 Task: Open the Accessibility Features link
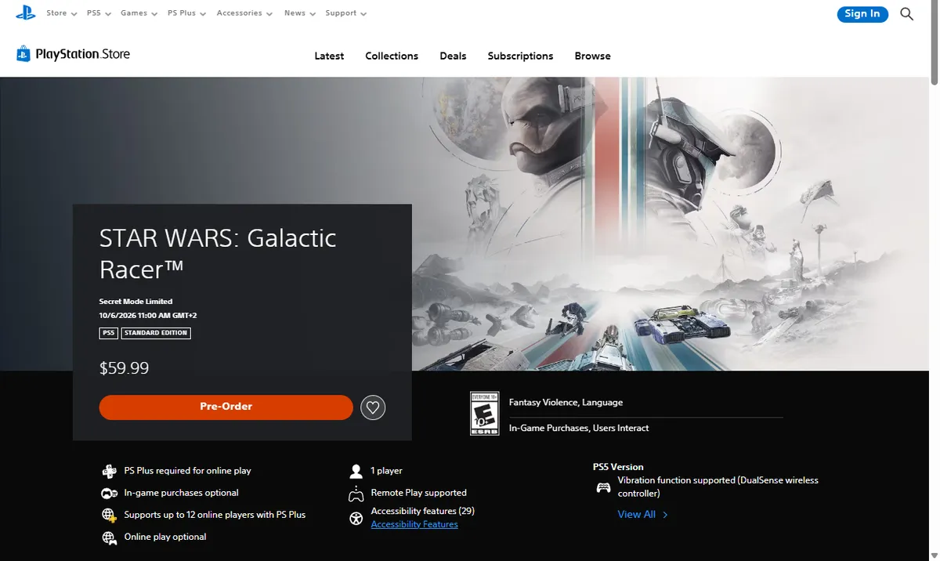pyautogui.click(x=414, y=524)
